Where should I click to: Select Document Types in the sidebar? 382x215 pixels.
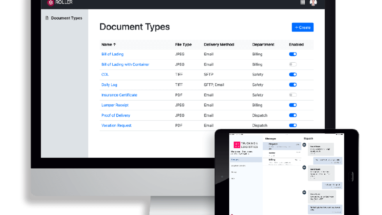tap(66, 18)
